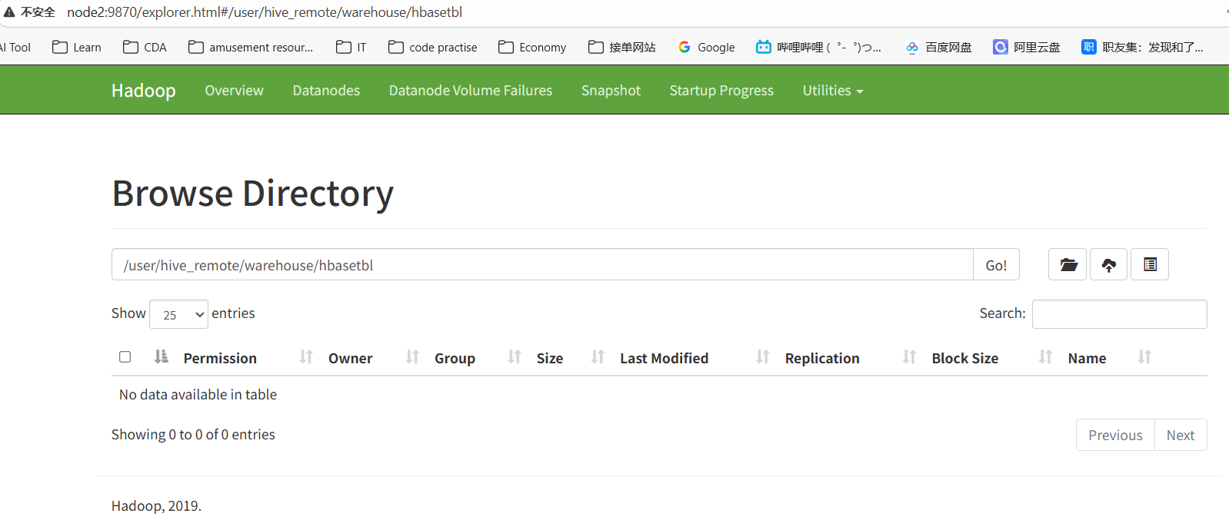Open the Show entries count dropdown
Viewport: 1229px width, 520px height.
tap(178, 314)
